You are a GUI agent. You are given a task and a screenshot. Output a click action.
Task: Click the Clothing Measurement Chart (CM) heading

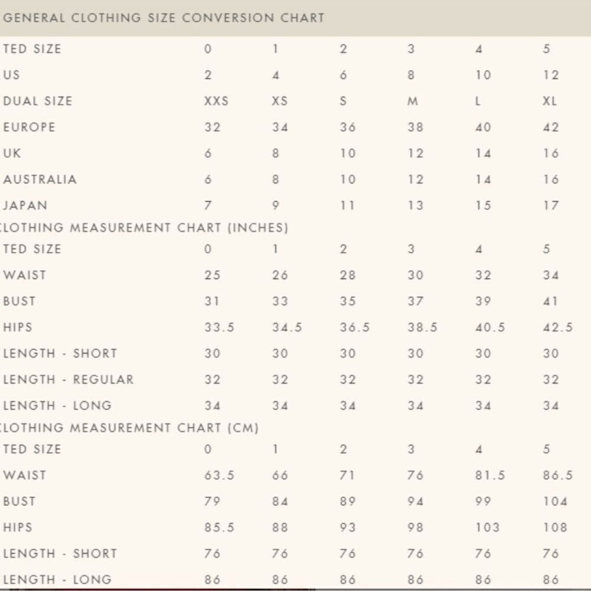coord(130,428)
